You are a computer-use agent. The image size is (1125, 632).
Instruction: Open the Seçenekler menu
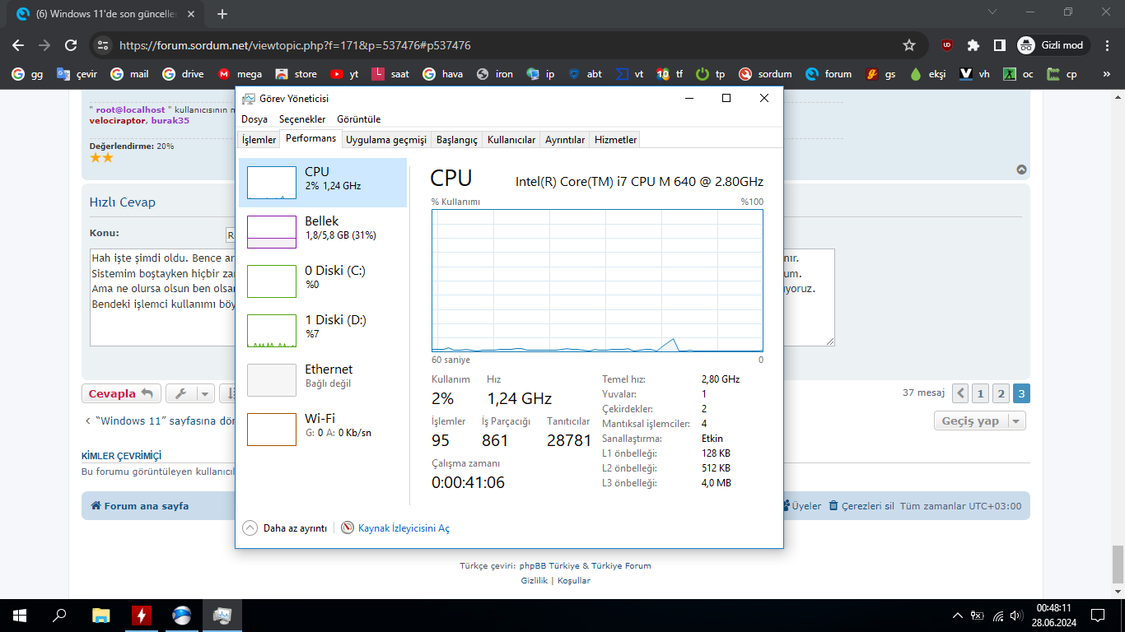(302, 119)
